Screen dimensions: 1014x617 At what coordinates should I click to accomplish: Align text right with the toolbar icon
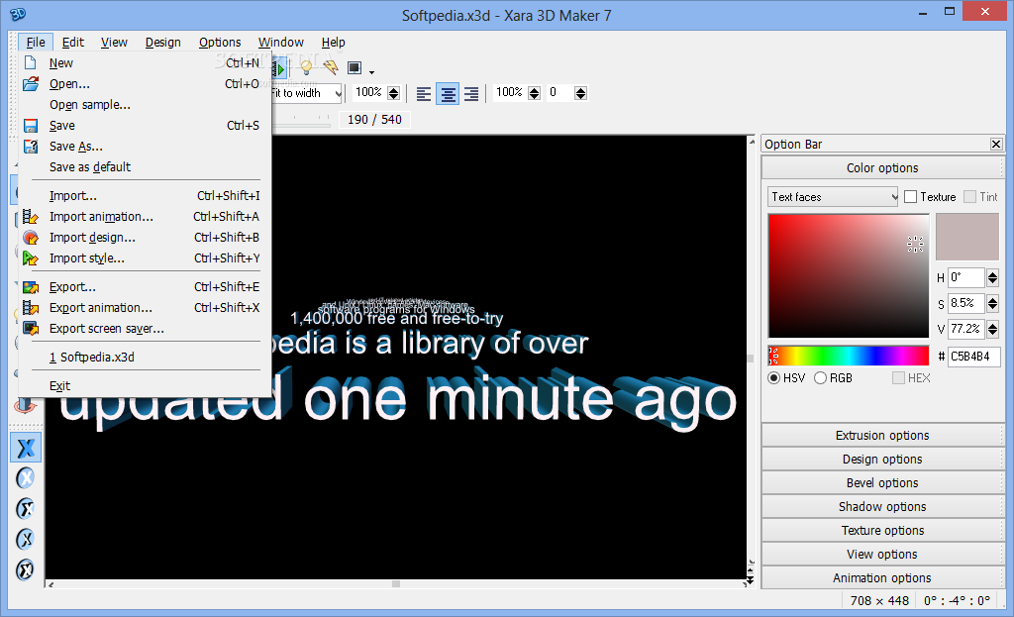click(471, 94)
